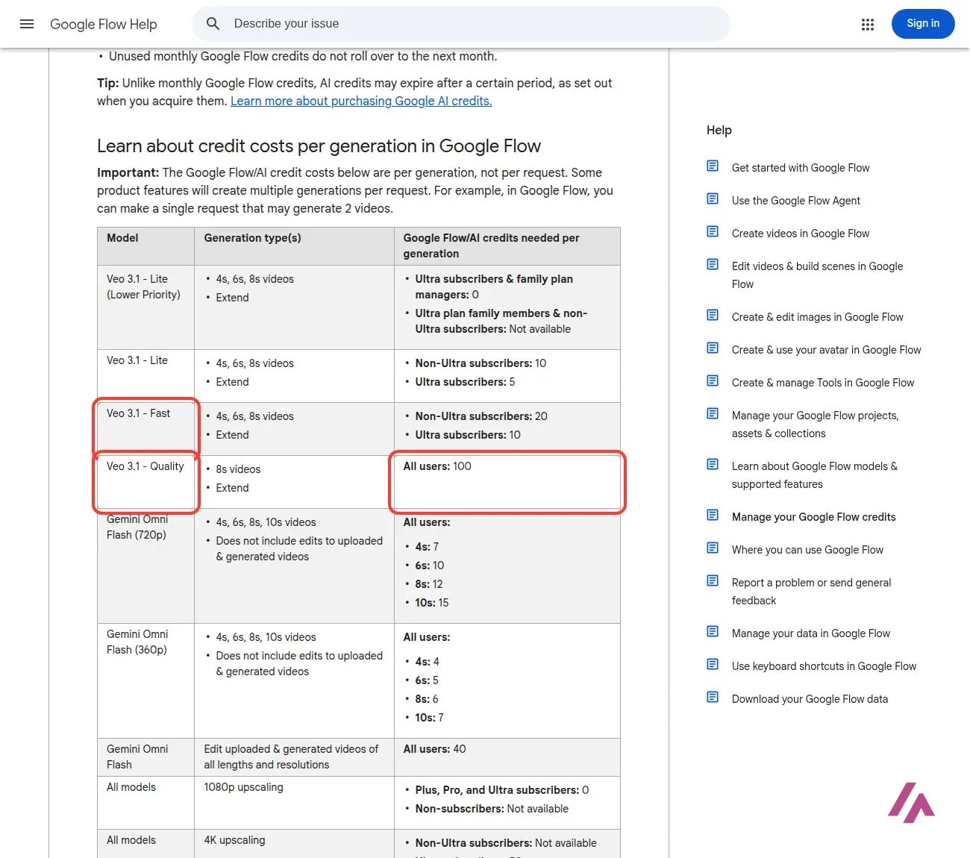The image size is (970, 858).
Task: Click article icon beside Get started with Google Flow
Action: [713, 166]
